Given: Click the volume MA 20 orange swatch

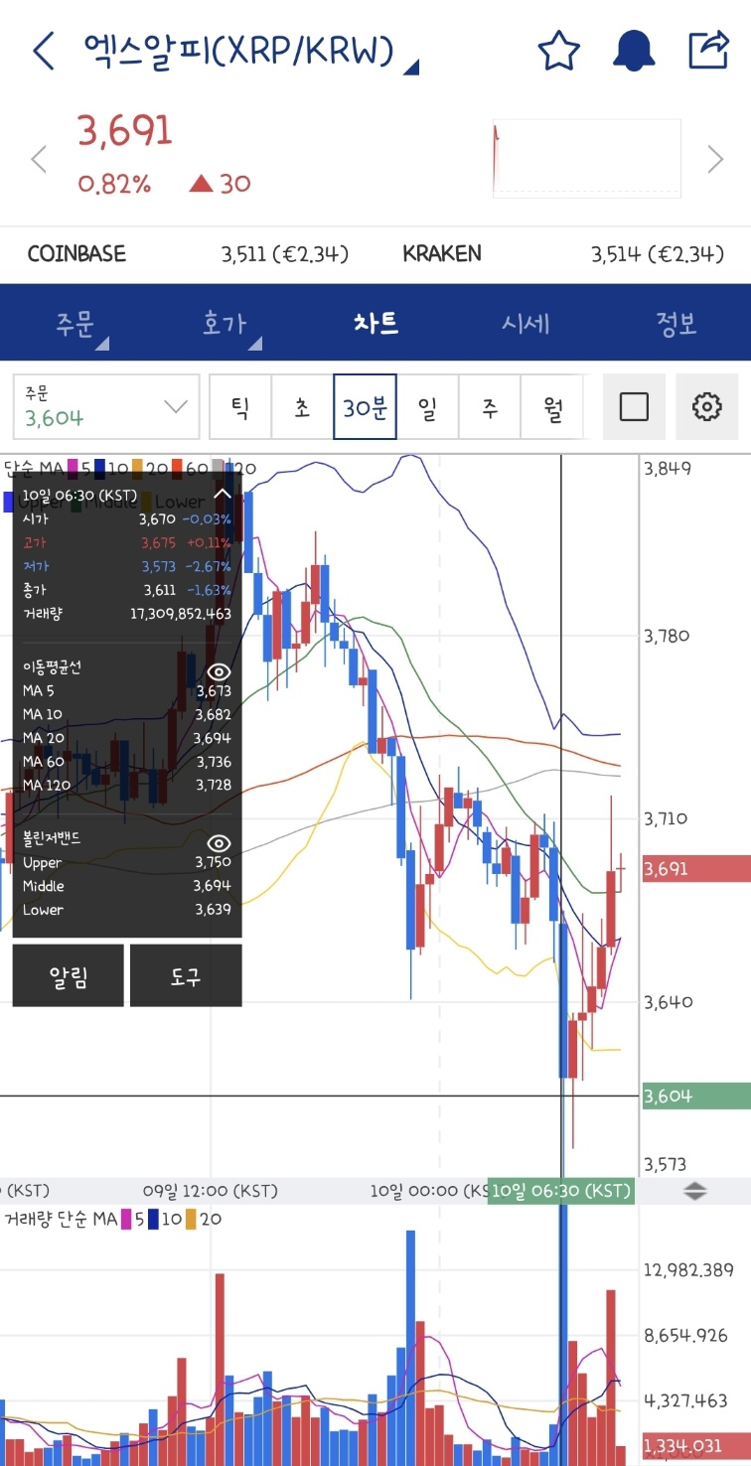Looking at the screenshot, I should [x=191, y=1219].
